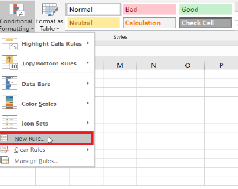The image size is (238, 189).
Task: Open the Conditional Formatting button icon
Action: (x=16, y=10)
